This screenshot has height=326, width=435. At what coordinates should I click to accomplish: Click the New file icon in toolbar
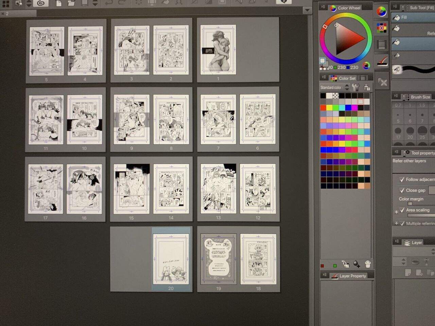(59, 3)
